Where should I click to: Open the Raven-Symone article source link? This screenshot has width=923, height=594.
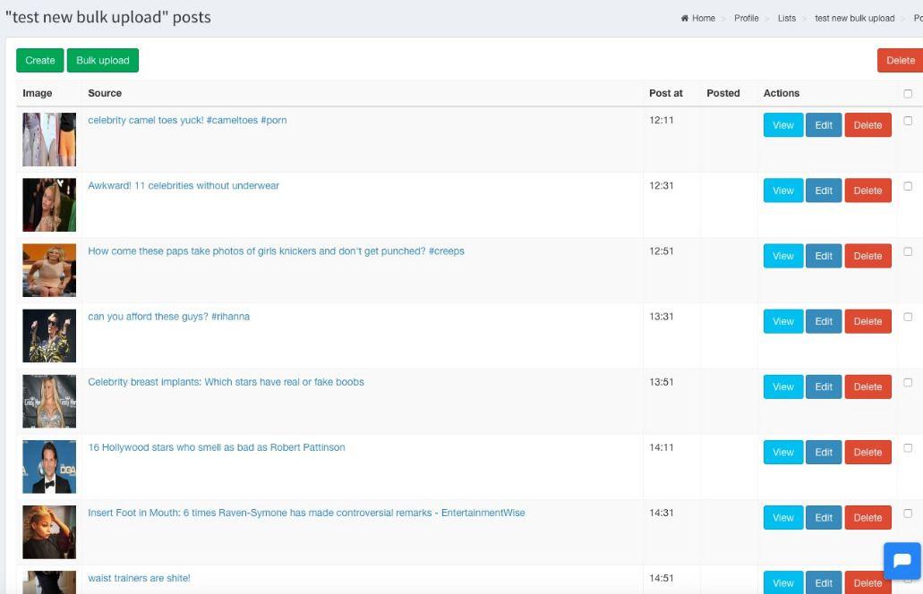pyautogui.click(x=306, y=513)
